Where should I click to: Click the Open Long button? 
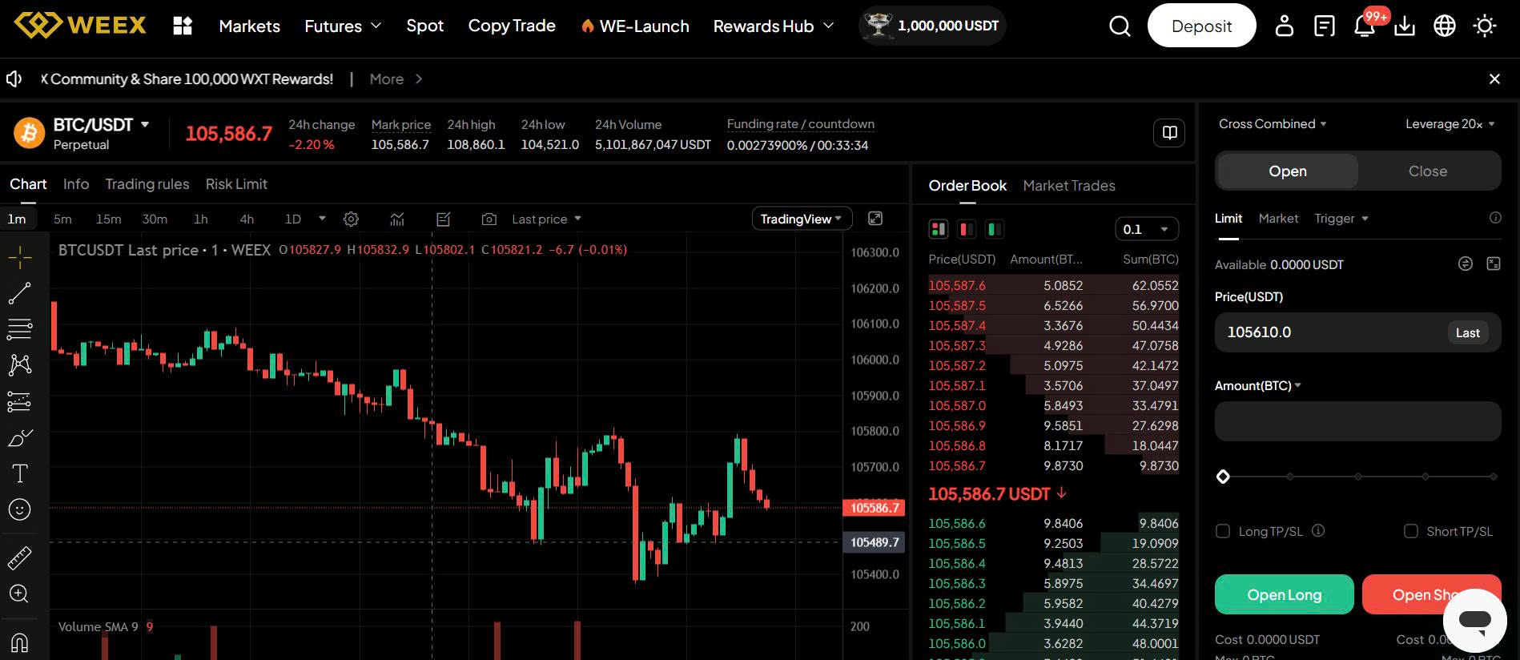1285,594
